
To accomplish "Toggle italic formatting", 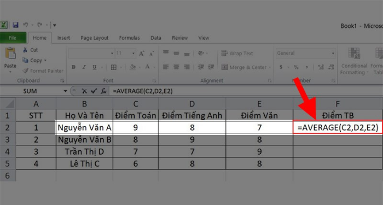I will tap(84, 67).
